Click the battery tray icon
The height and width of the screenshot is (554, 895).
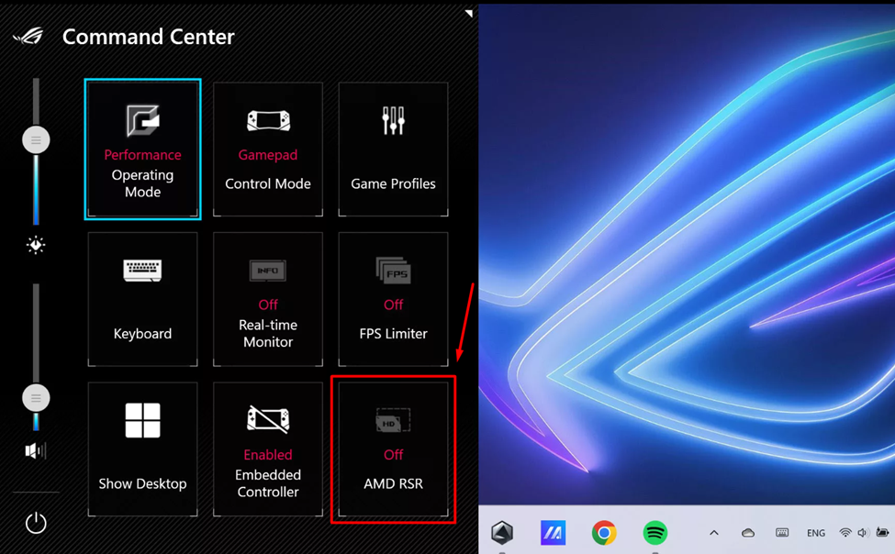(882, 532)
